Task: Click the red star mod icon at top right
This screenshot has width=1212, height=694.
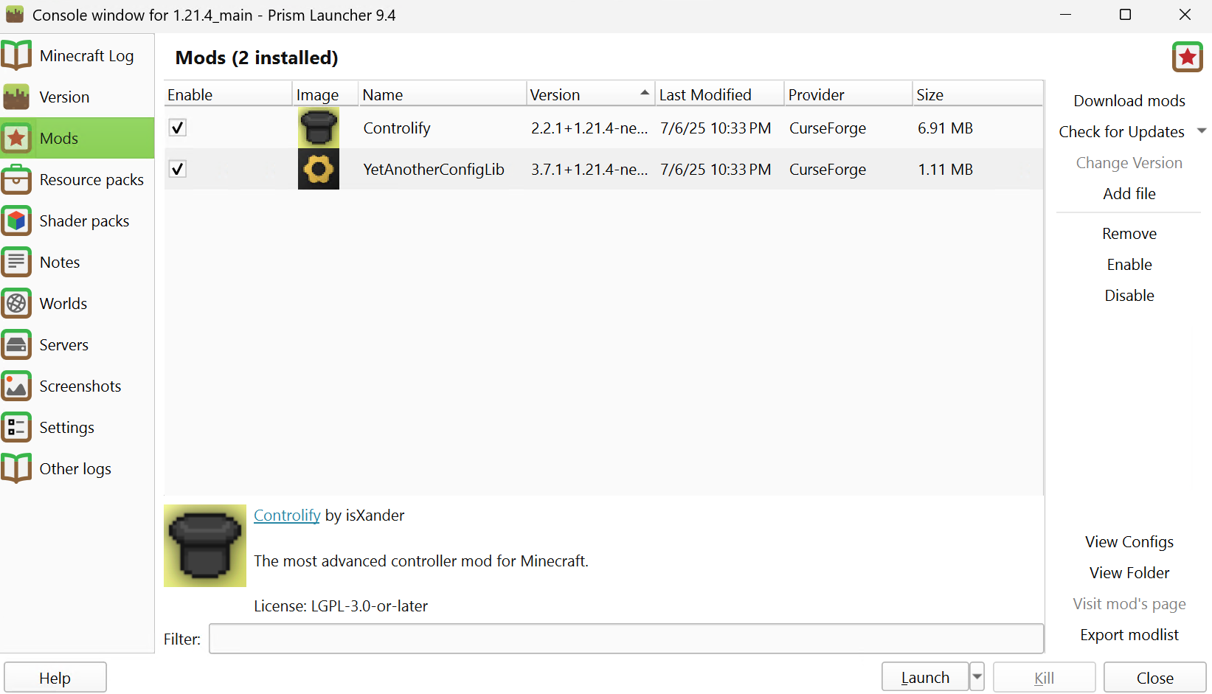Action: [1188, 57]
